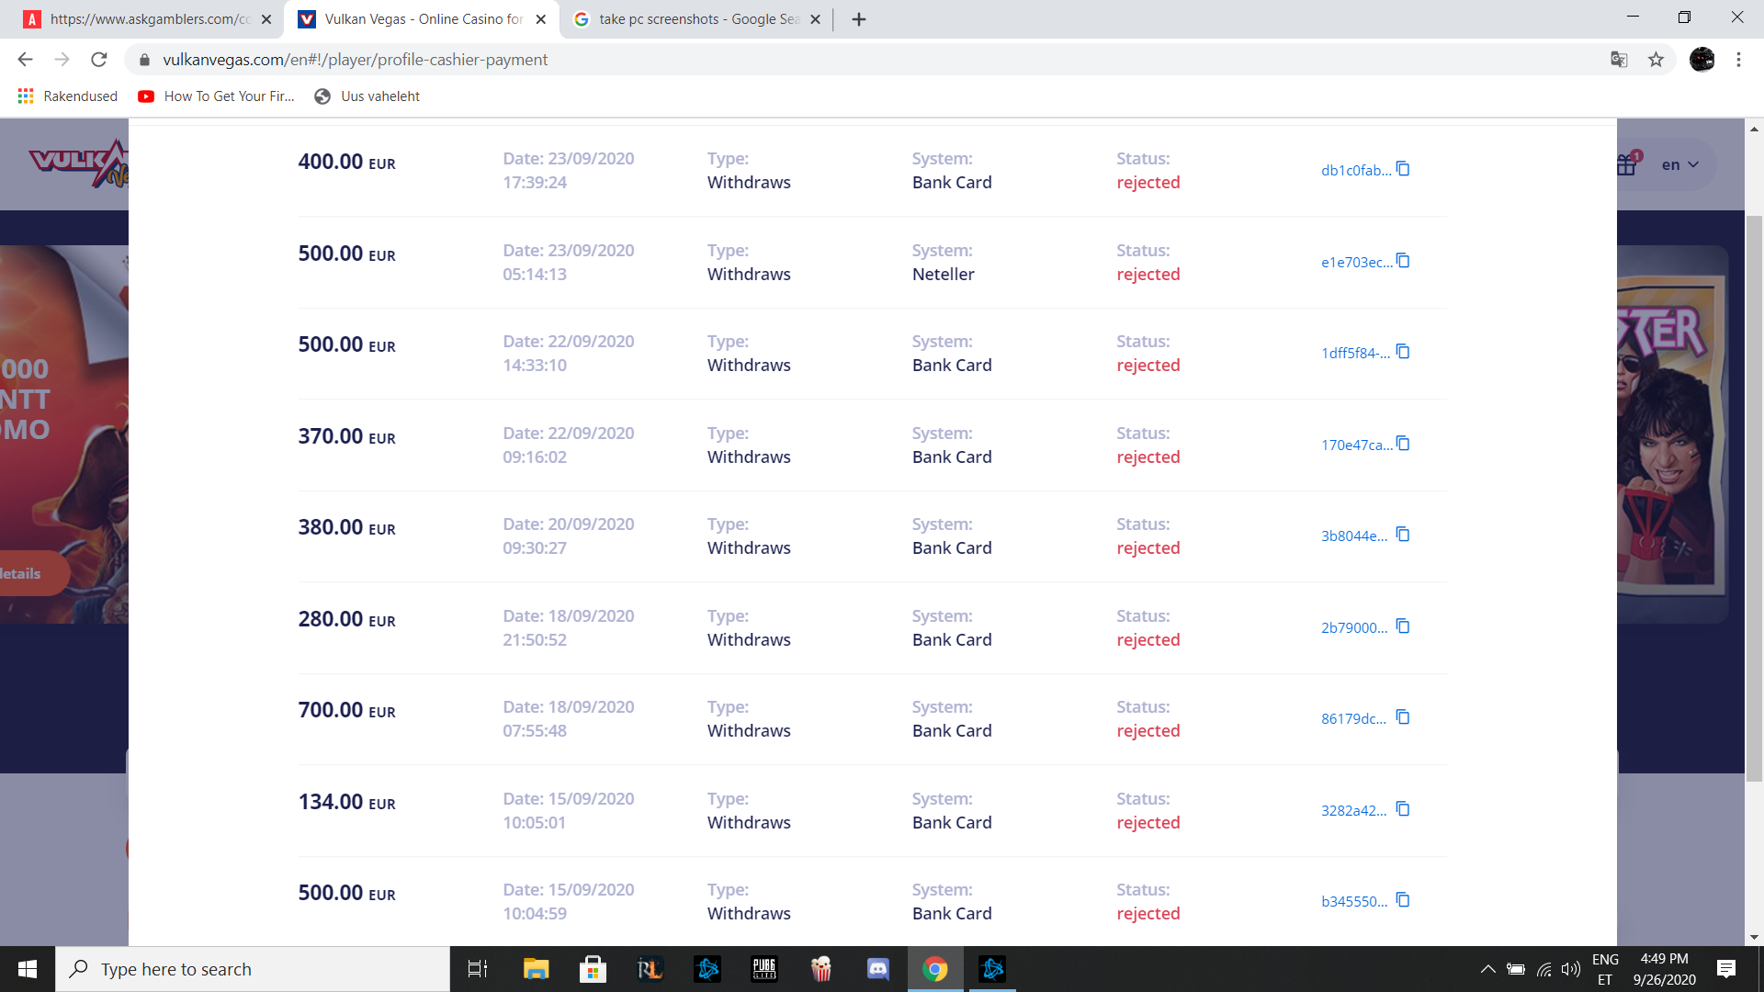1764x992 pixels.
Task: Copy transaction ID 86179dc
Action: [x=1403, y=717]
